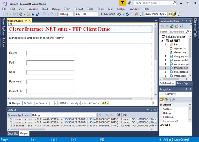This screenshot has height=142, width=199.
Task: Open the Any CPU platform dropdown
Action: (x=86, y=14)
